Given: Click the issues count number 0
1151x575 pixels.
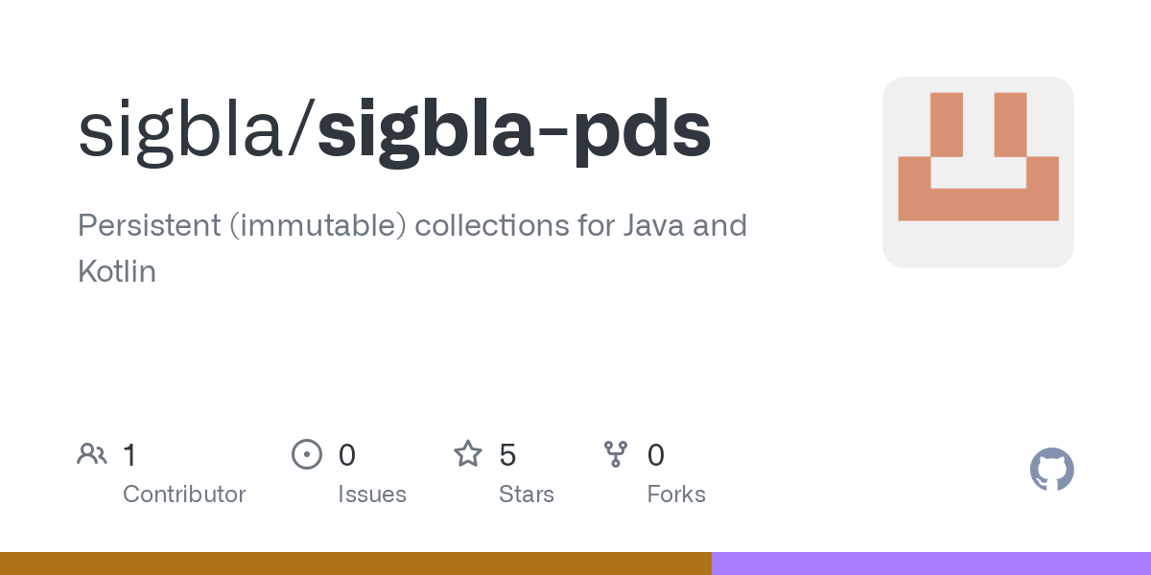Looking at the screenshot, I should (347, 455).
